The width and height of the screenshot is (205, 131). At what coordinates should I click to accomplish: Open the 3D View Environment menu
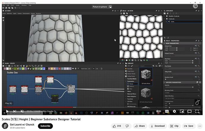tap(26, 13)
